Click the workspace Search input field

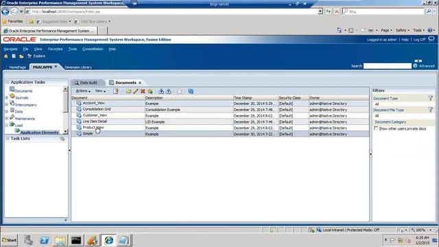[388, 66]
